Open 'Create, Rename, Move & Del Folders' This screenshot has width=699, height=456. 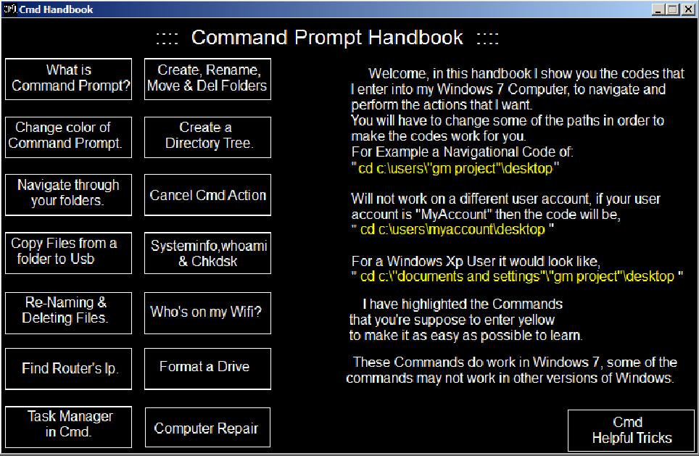[207, 79]
